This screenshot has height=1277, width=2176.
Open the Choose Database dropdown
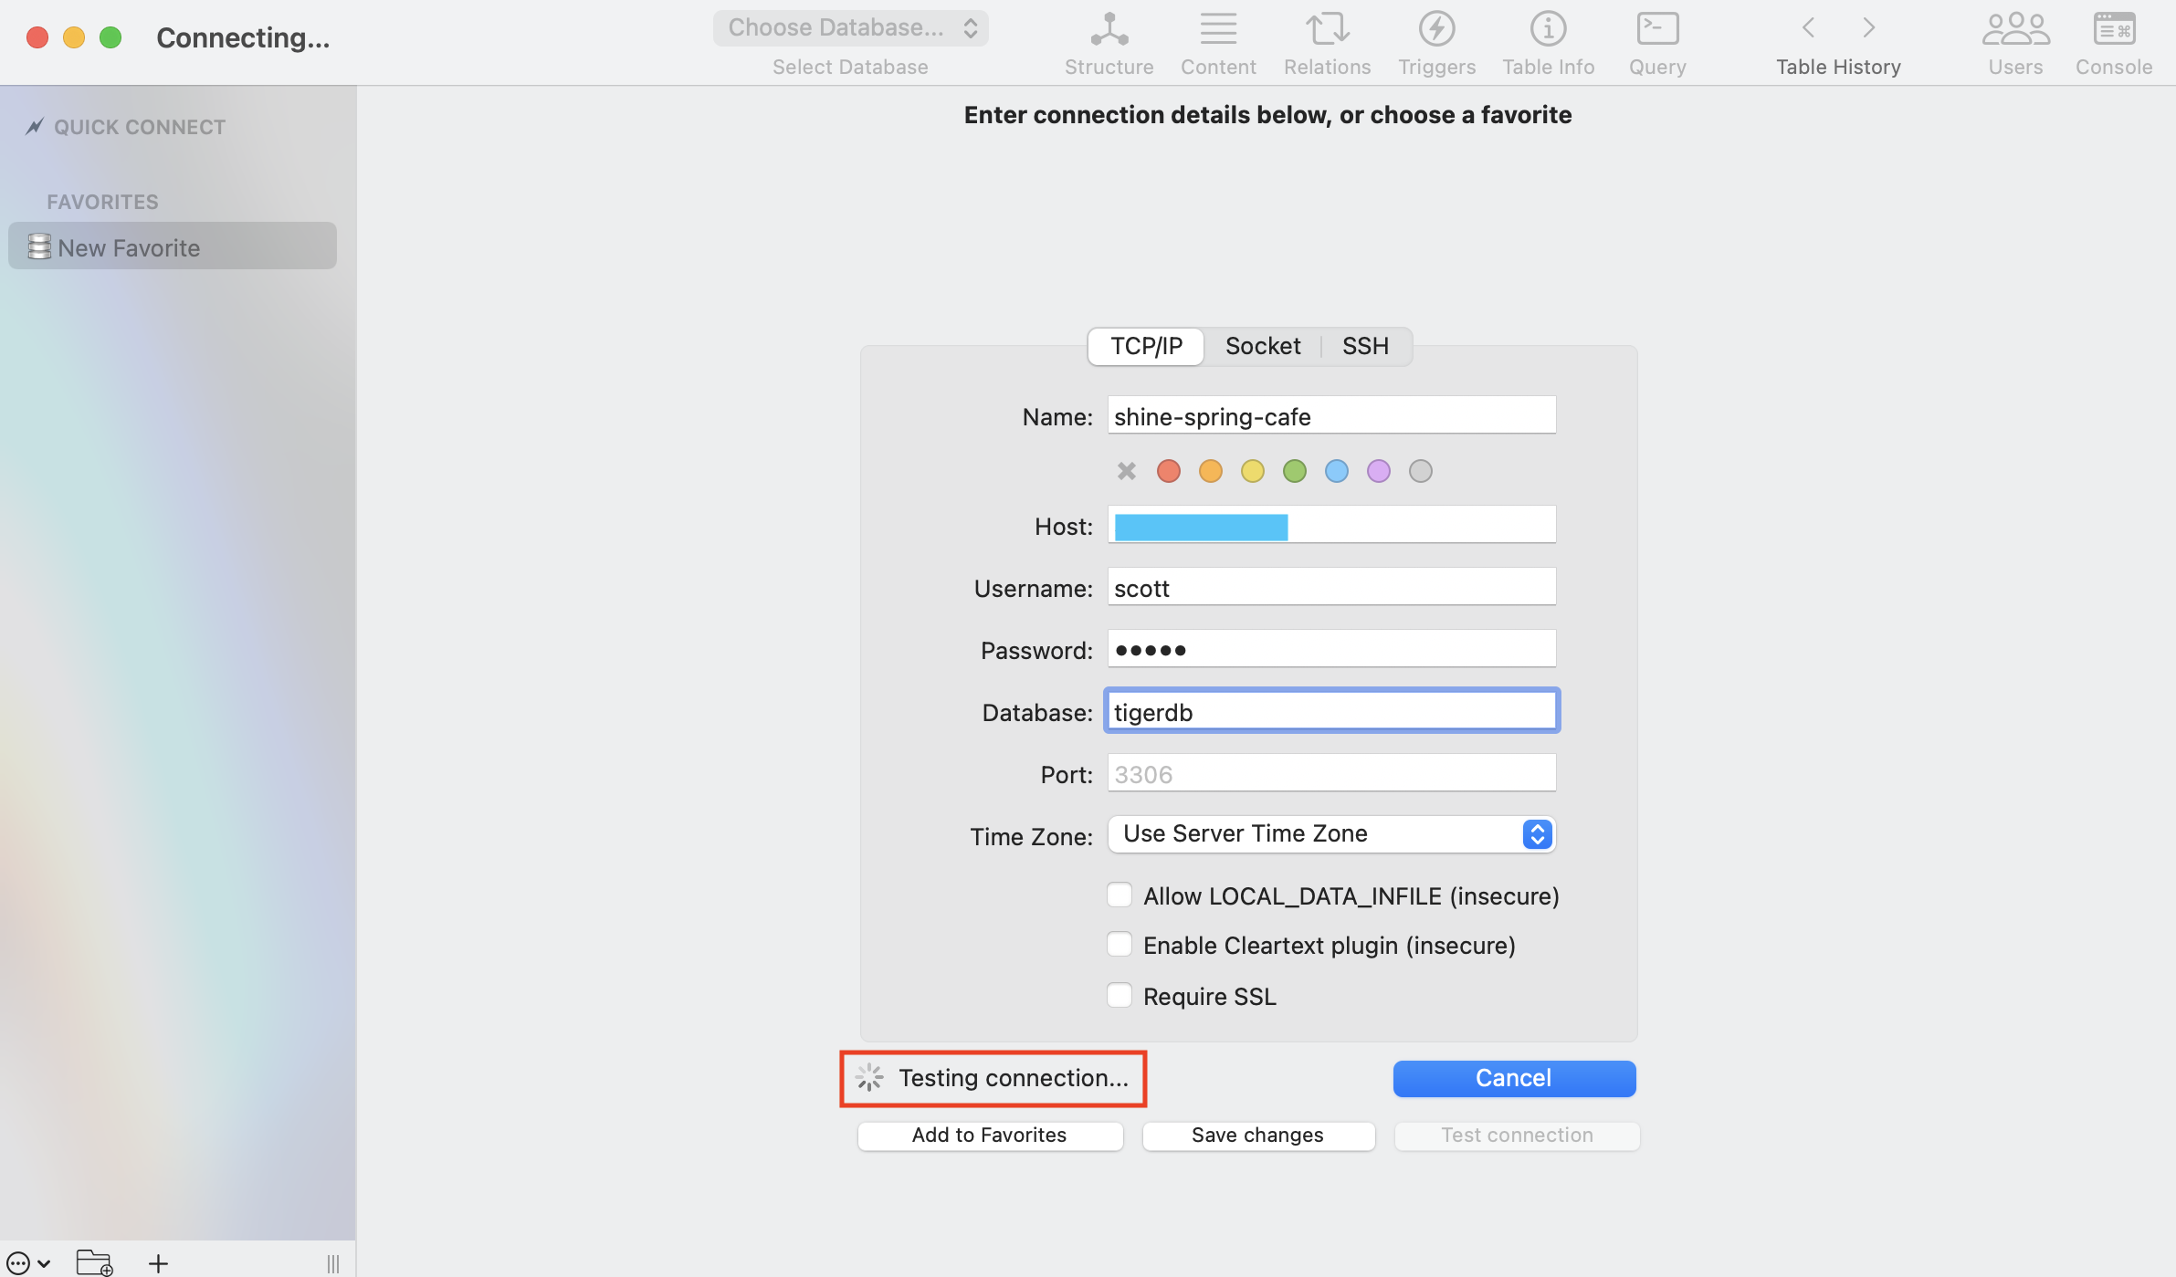click(x=850, y=28)
